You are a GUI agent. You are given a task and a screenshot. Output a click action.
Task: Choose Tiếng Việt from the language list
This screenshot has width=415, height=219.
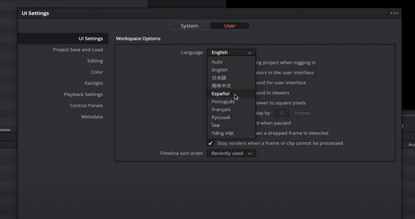(x=231, y=133)
